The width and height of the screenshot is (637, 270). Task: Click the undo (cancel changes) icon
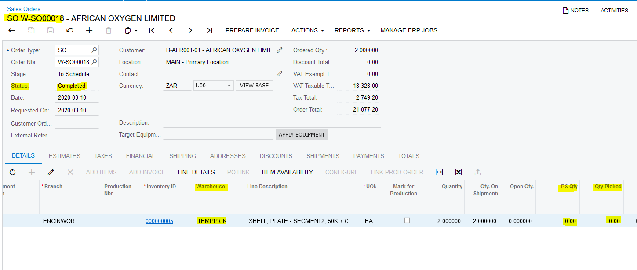(70, 30)
